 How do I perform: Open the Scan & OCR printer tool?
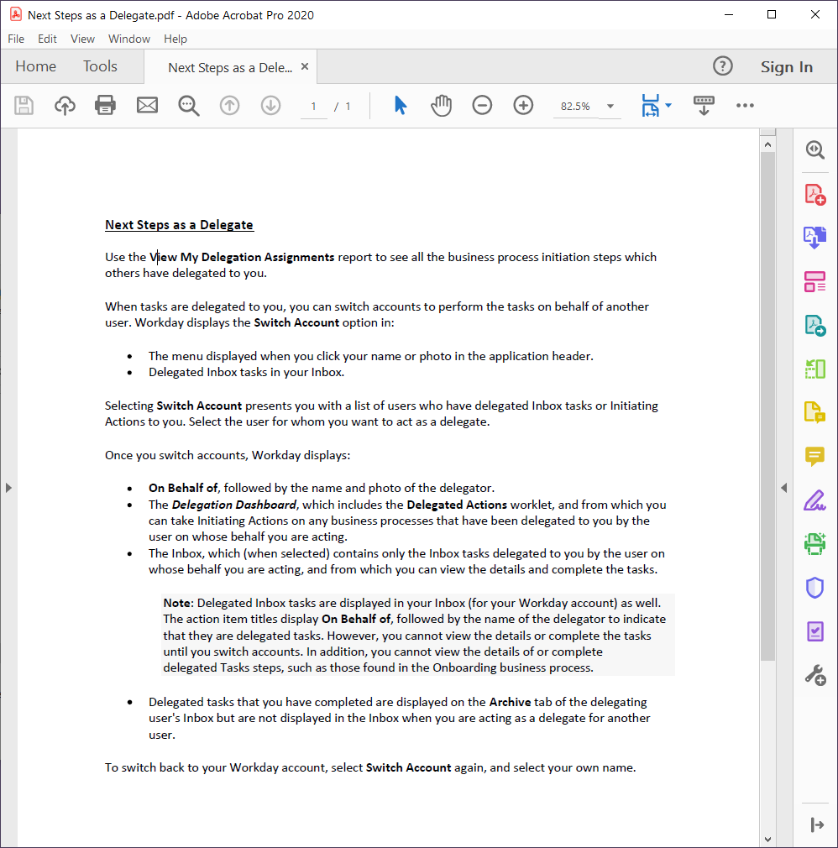pos(814,543)
